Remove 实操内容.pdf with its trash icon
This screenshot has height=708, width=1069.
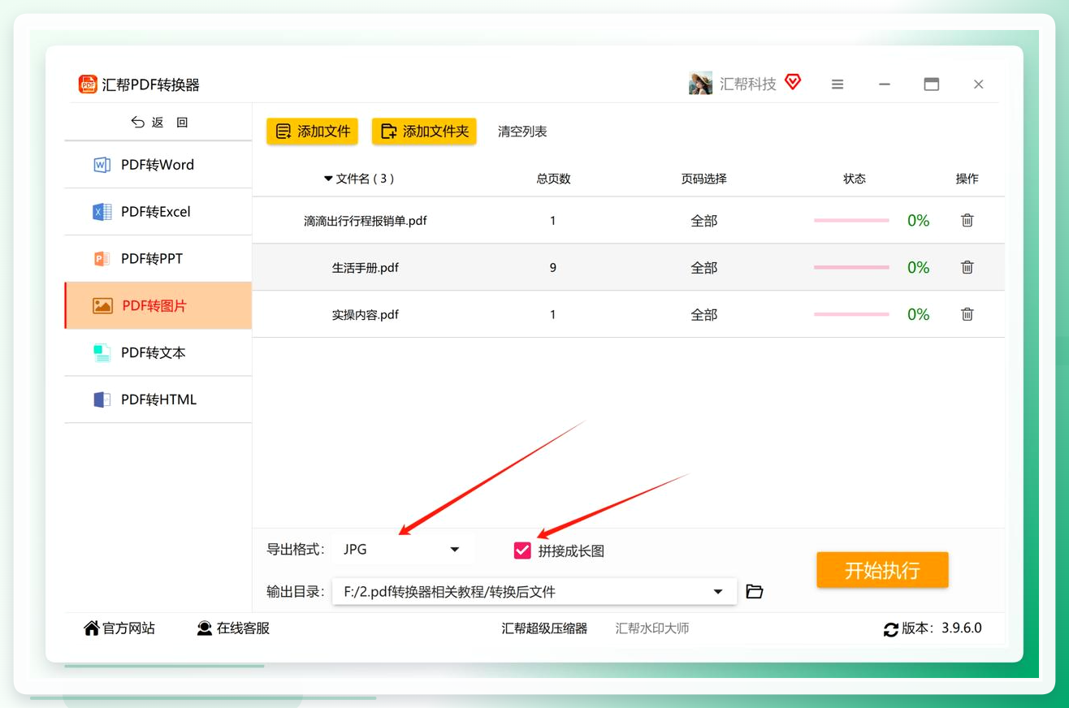(x=967, y=314)
